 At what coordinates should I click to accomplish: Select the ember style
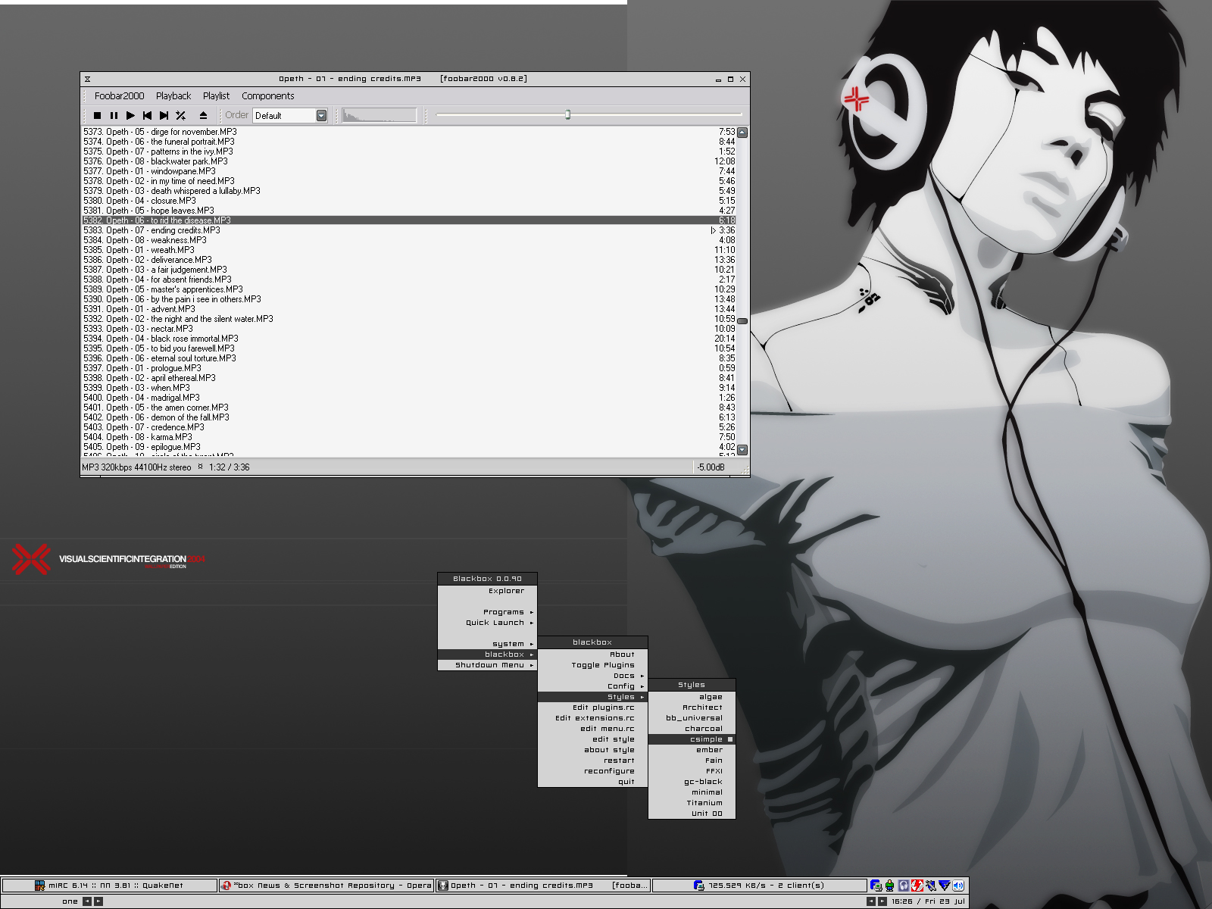pyautogui.click(x=692, y=750)
